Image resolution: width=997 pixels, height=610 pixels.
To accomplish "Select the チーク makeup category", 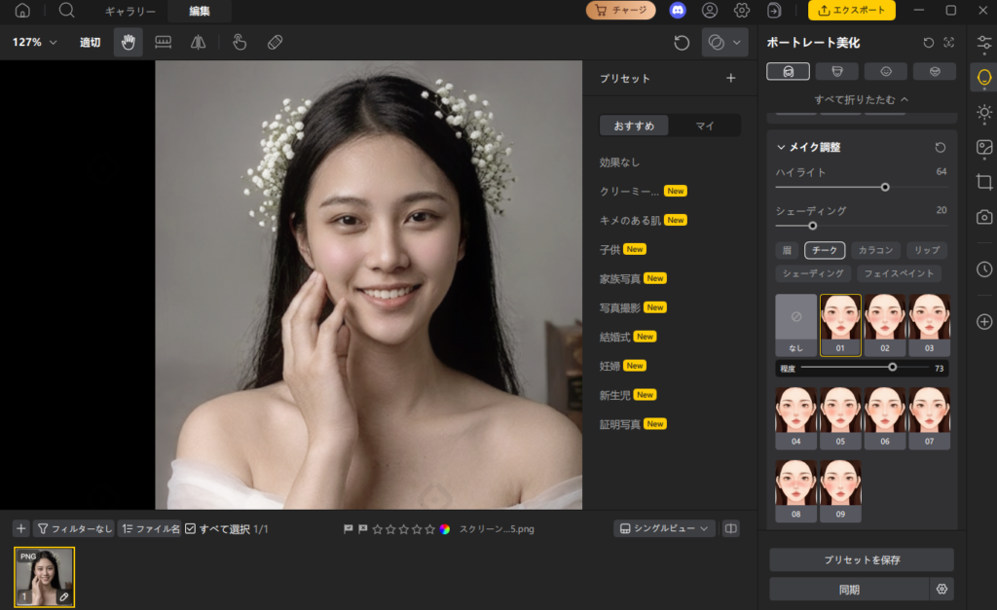I will 825,250.
